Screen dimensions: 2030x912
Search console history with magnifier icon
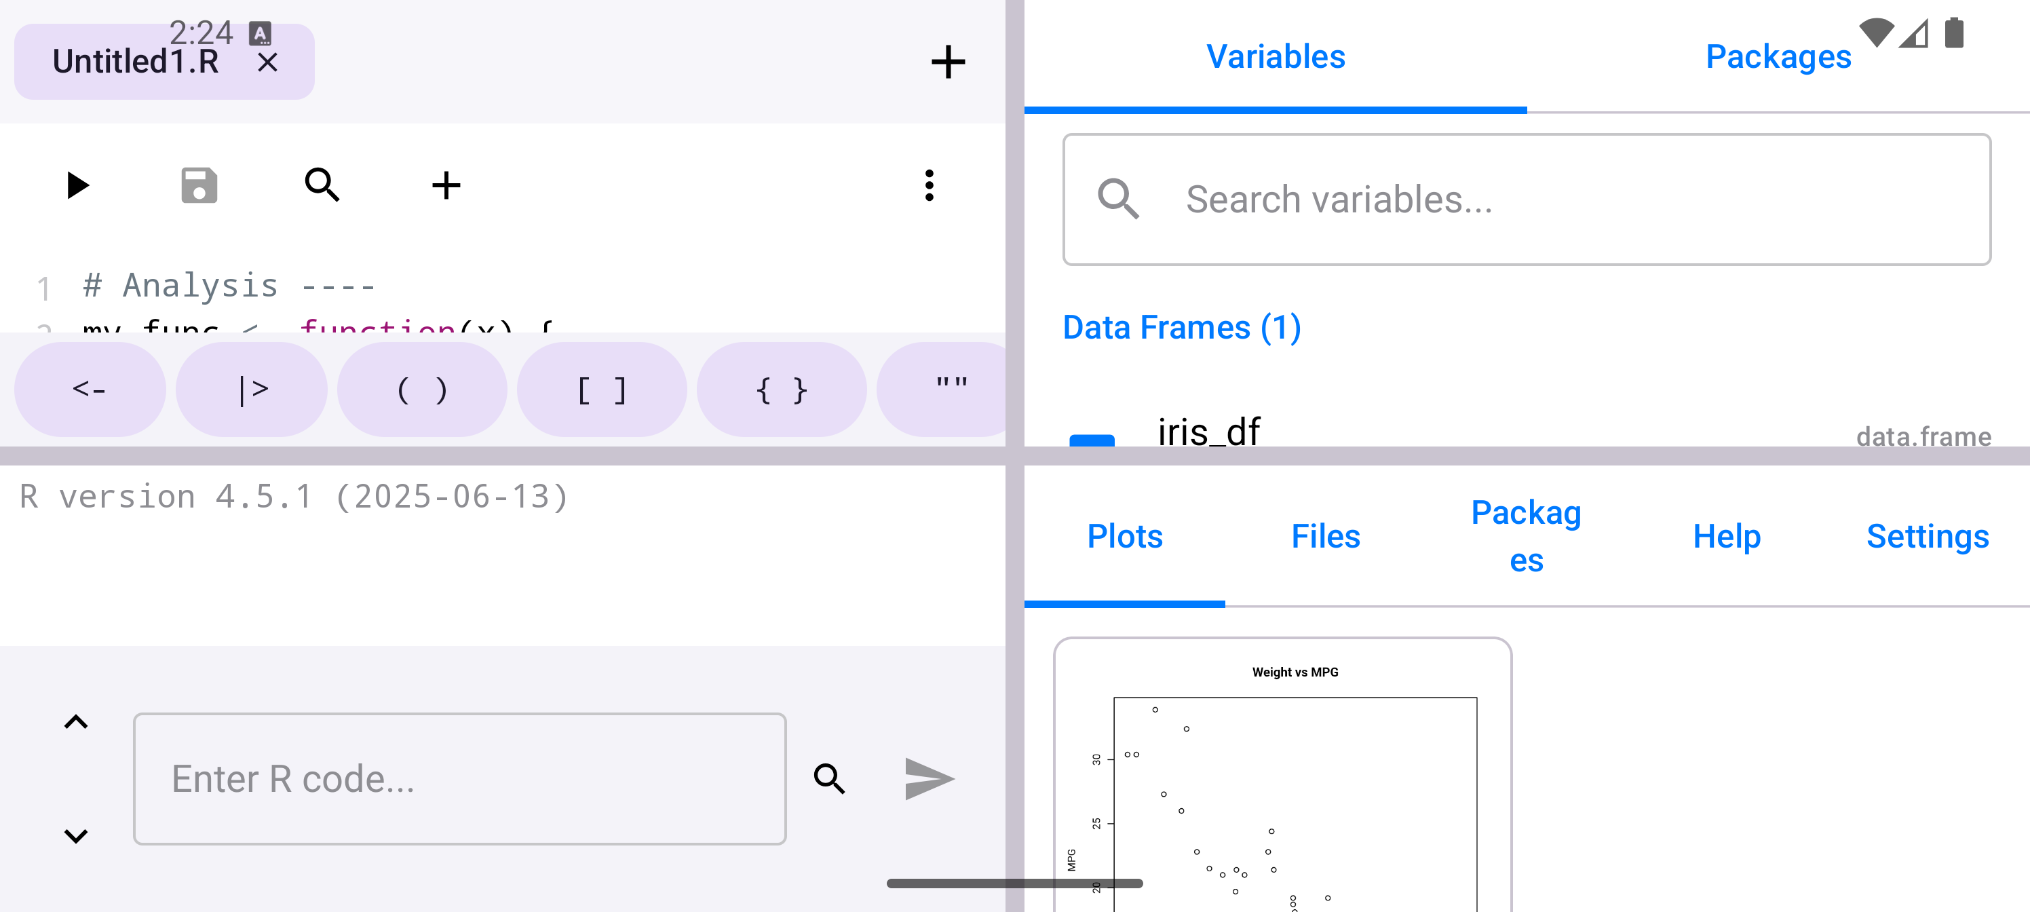pos(829,779)
